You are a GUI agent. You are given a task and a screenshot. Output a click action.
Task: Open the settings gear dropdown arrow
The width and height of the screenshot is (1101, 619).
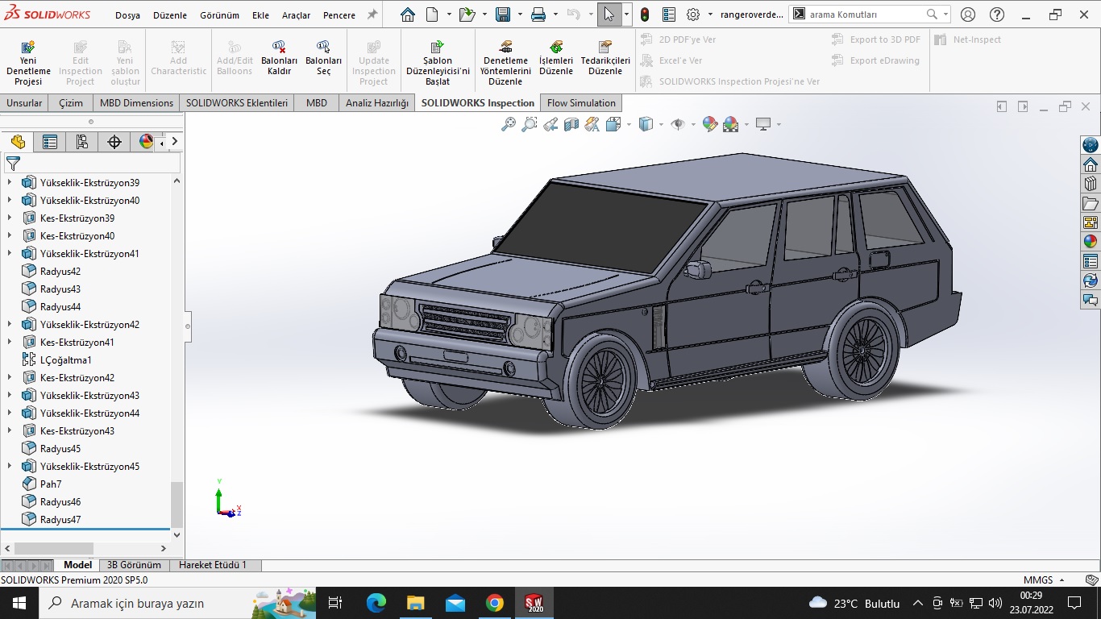click(x=710, y=15)
